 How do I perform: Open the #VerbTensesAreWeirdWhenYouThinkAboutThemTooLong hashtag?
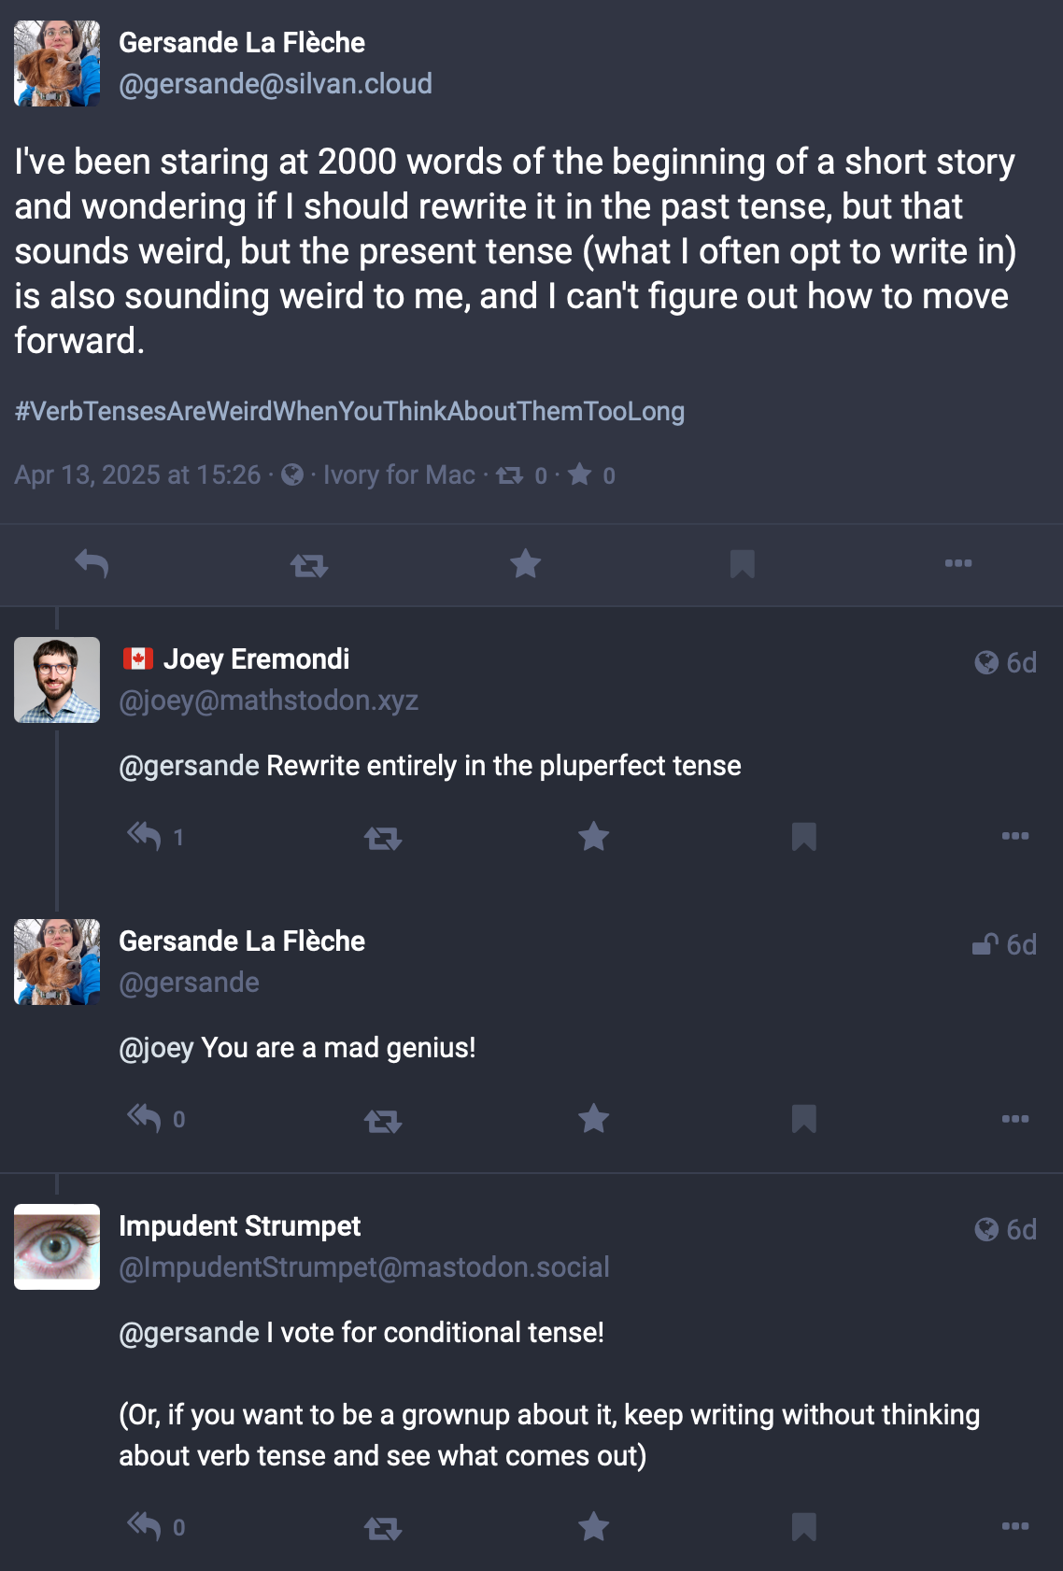(x=349, y=411)
